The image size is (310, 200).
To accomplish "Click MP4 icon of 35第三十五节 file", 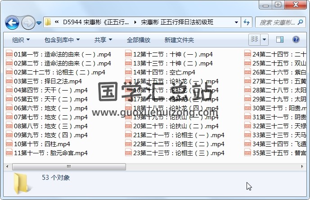I will click(247, 153).
